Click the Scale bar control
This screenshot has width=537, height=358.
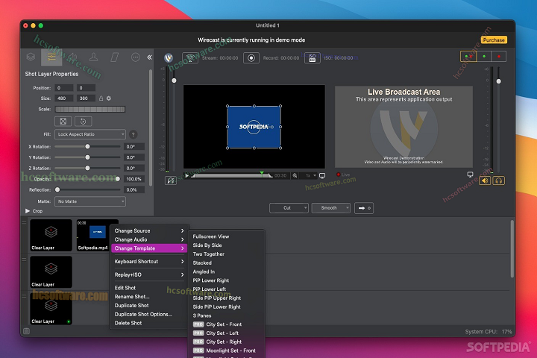(90, 110)
